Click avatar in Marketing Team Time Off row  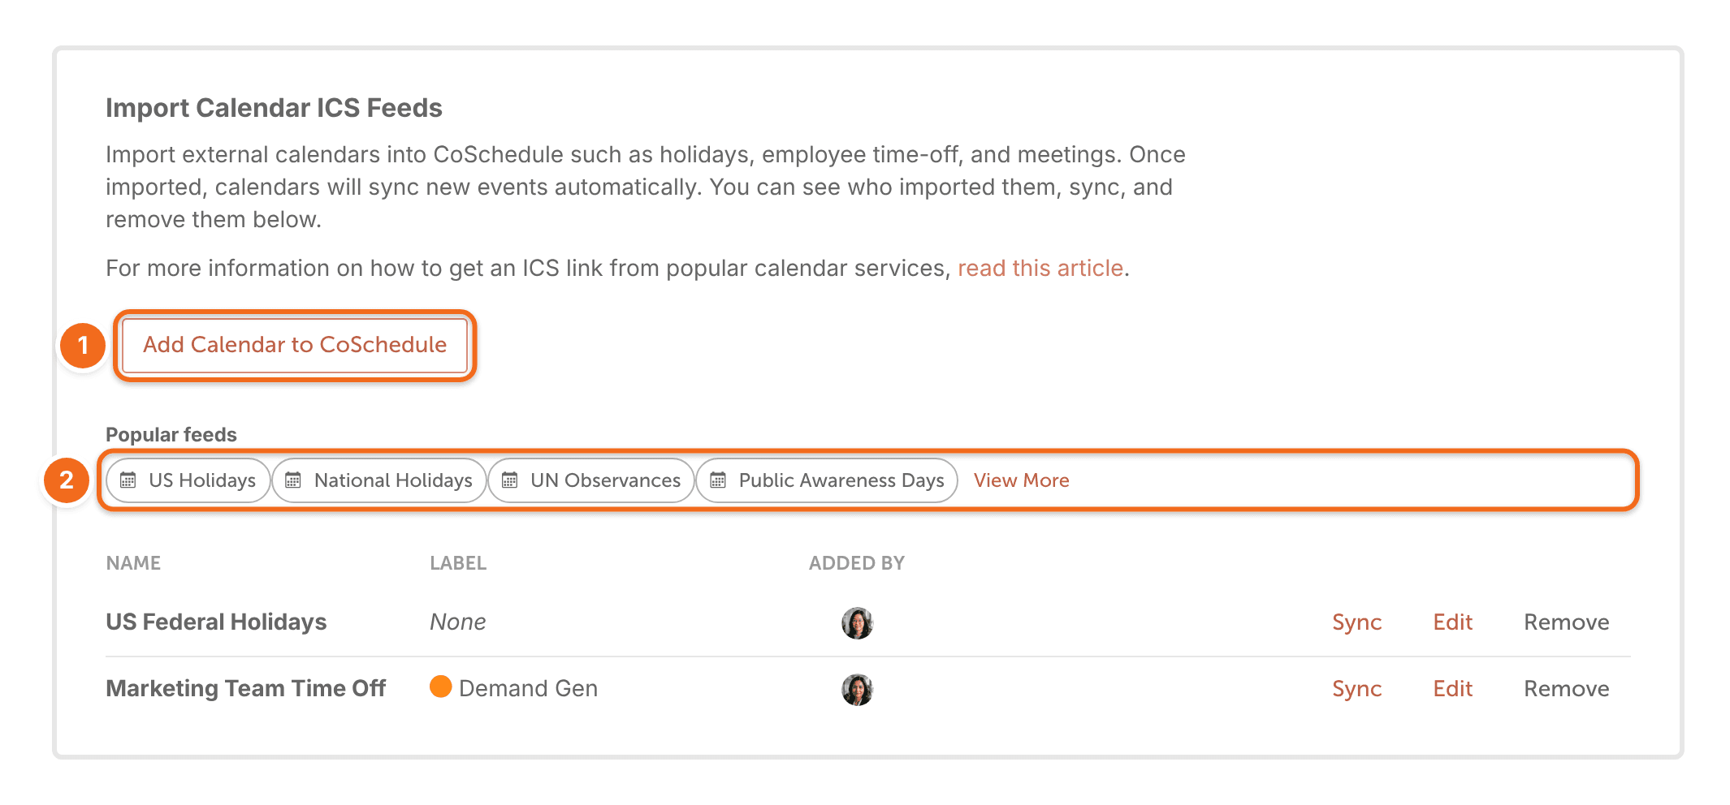pyautogui.click(x=857, y=690)
